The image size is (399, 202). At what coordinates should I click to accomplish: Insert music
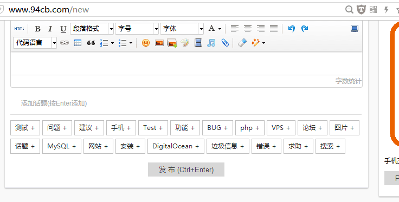(x=211, y=43)
